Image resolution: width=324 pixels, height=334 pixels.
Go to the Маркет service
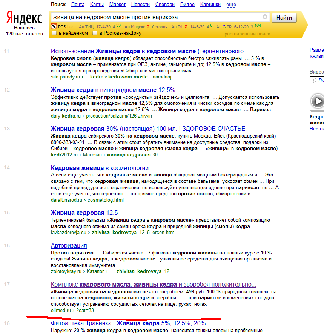117,5
